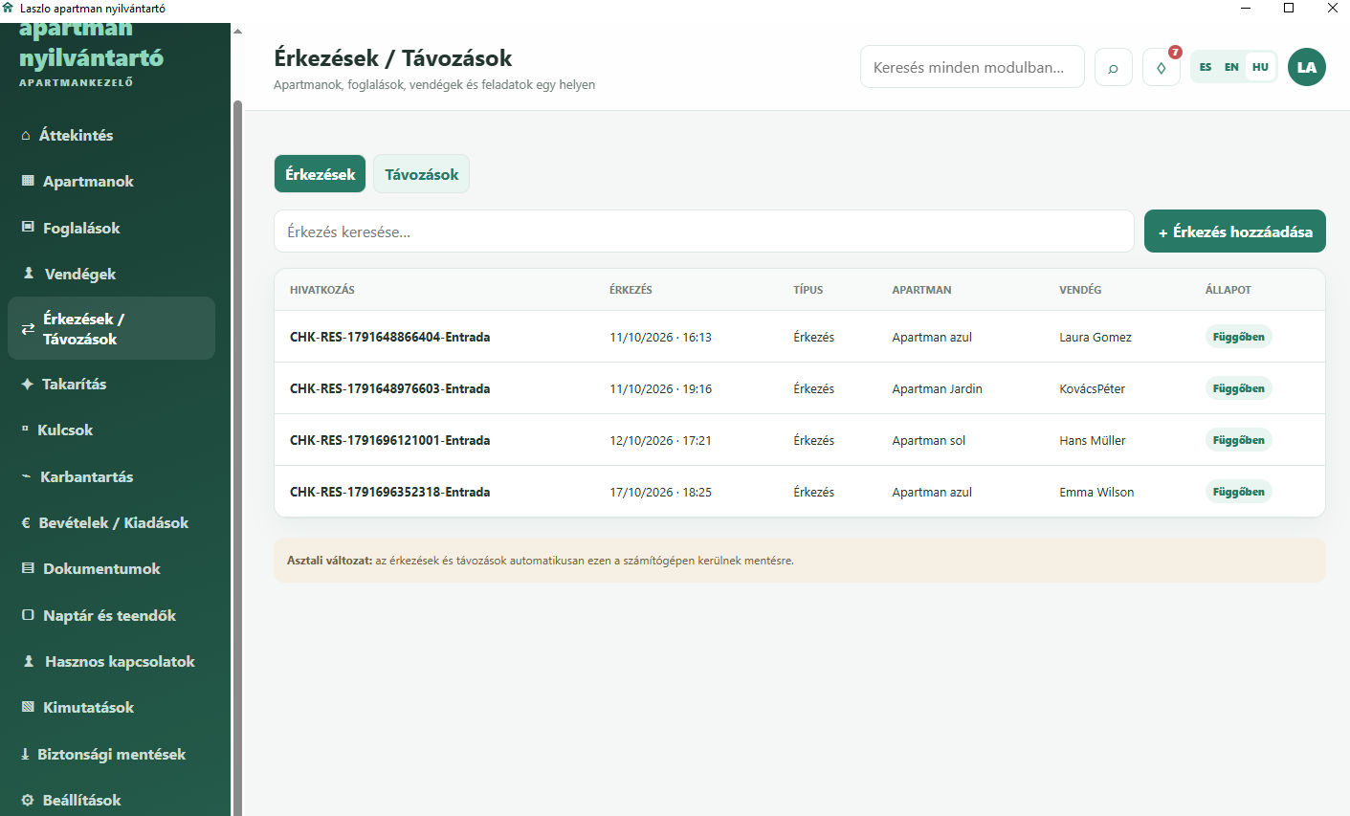Click the gear icon beside Beállítások
Image resolution: width=1350 pixels, height=816 pixels.
click(x=28, y=800)
